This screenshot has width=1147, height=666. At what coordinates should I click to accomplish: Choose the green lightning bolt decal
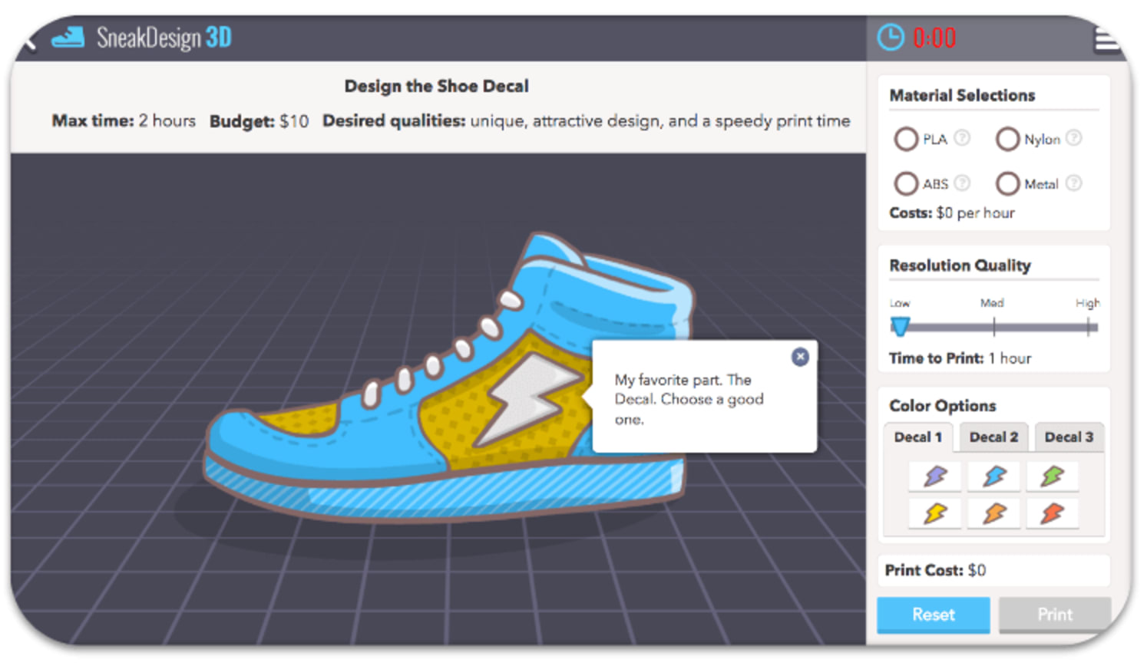[1053, 476]
